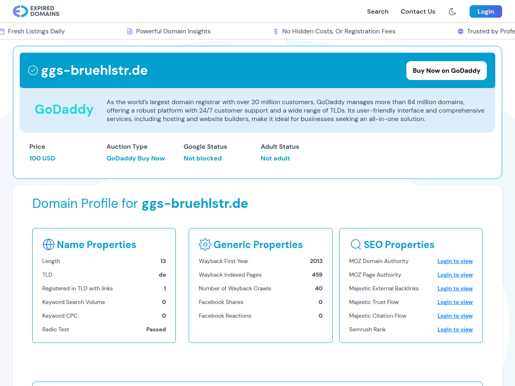Open the Contact Us page
The width and height of the screenshot is (515, 386).
(418, 12)
